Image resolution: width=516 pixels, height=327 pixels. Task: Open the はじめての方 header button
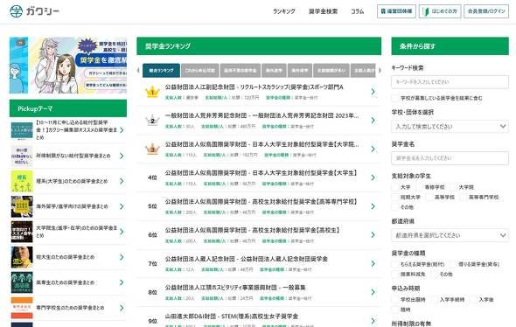tap(440, 11)
